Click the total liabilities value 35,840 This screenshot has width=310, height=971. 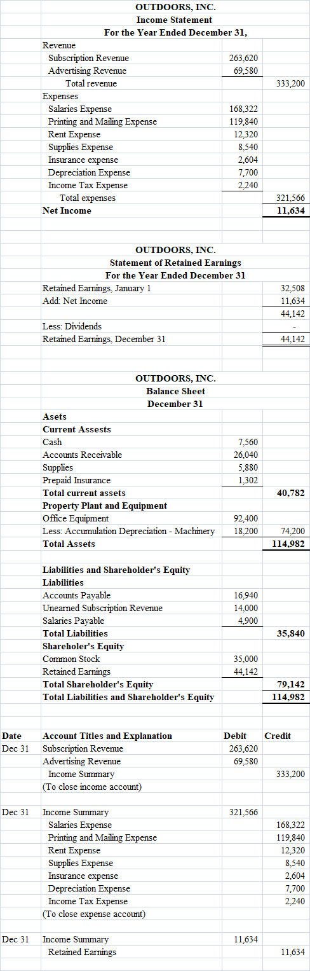[292, 633]
